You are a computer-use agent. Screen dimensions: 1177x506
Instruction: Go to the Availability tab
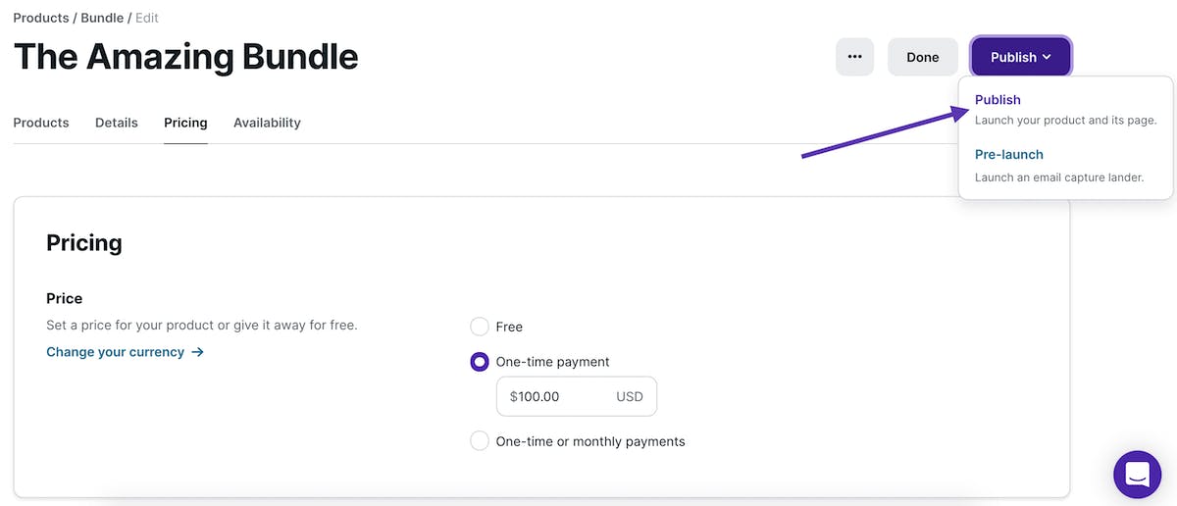click(267, 123)
